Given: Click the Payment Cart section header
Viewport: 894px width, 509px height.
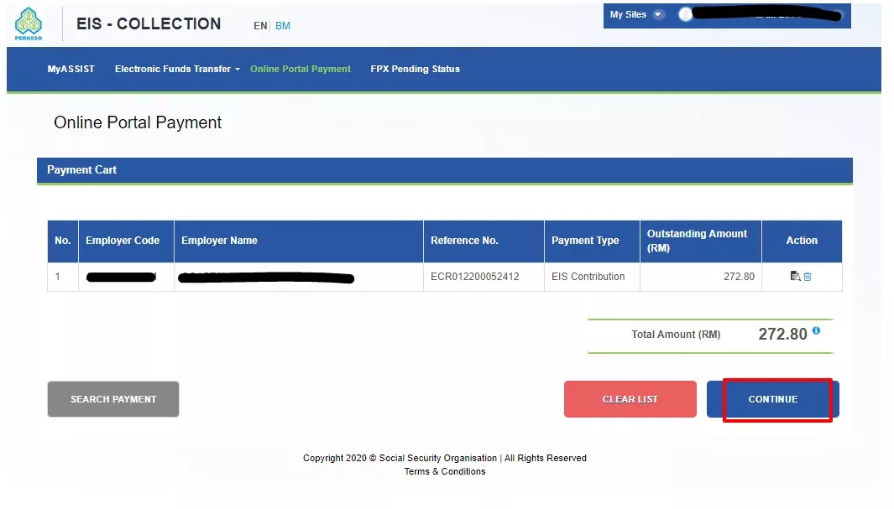Looking at the screenshot, I should coord(445,170).
